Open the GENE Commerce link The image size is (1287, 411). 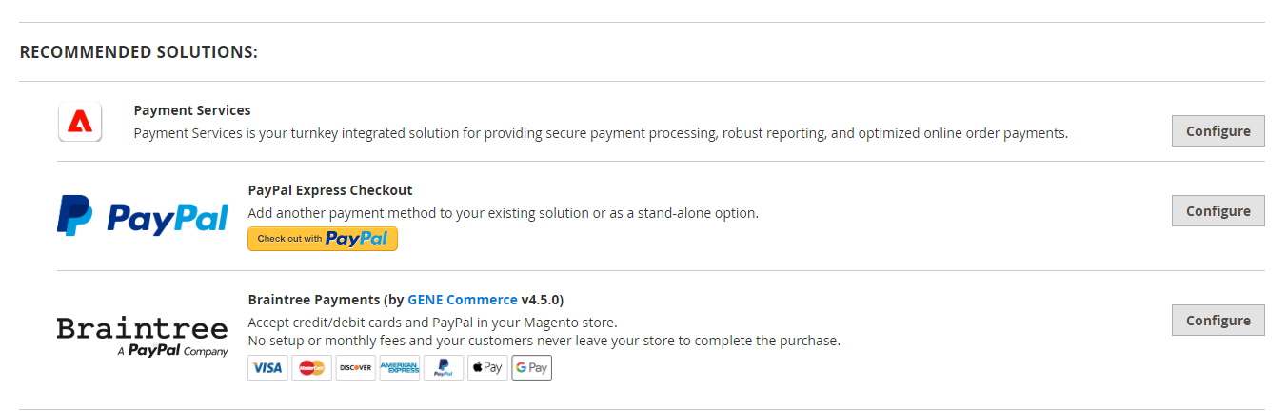coord(463,300)
